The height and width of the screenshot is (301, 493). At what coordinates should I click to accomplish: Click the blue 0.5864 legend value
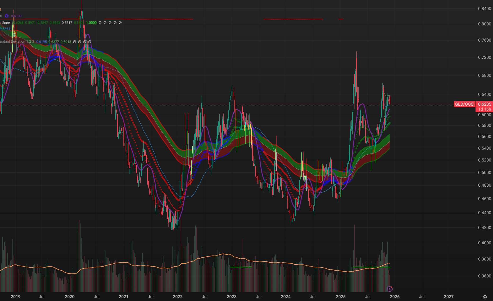pos(5,29)
